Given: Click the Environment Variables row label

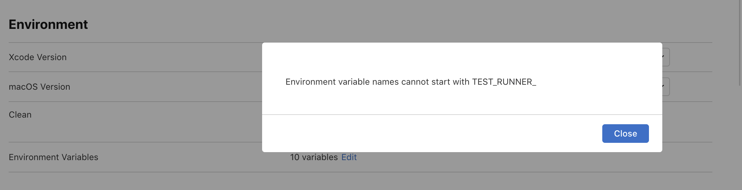Looking at the screenshot, I should coord(53,157).
